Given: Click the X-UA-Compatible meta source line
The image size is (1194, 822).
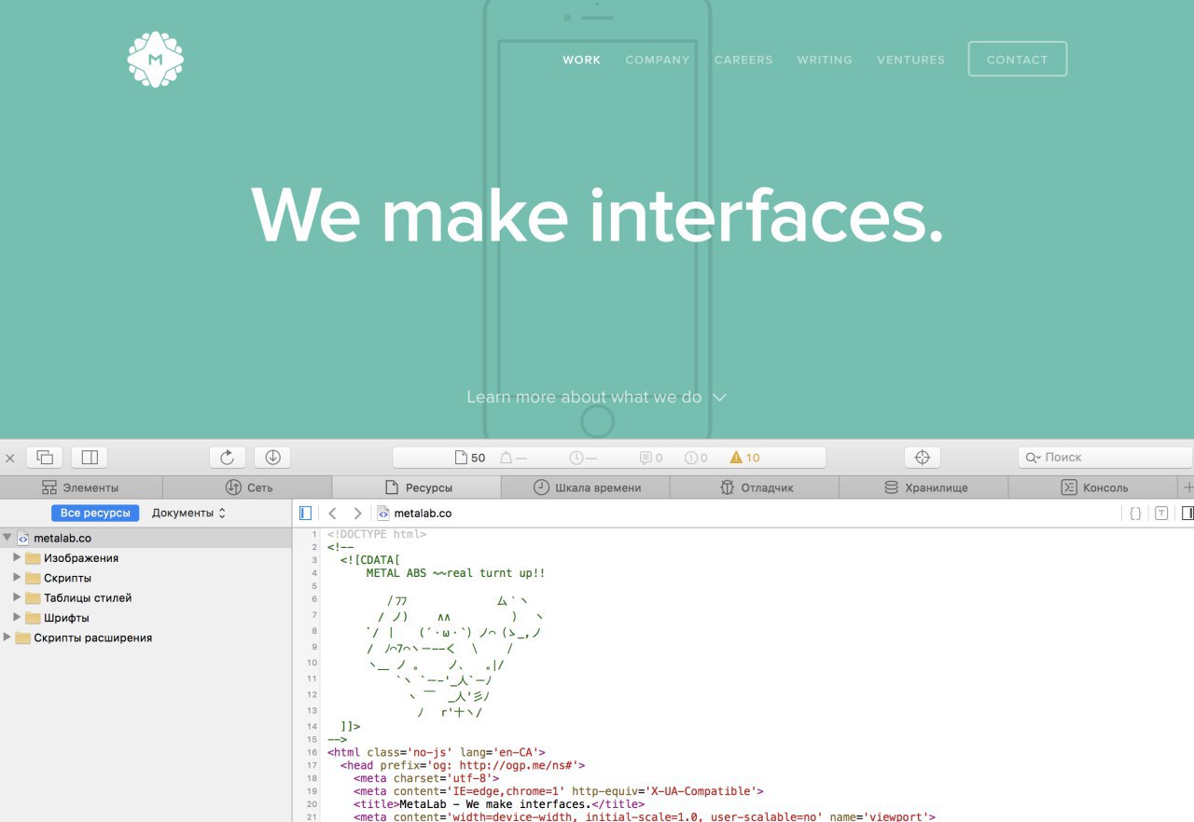Looking at the screenshot, I should point(559,791).
